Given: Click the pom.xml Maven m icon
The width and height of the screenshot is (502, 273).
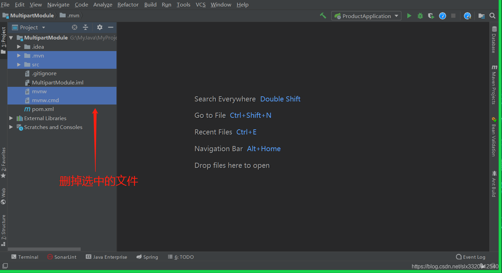Looking at the screenshot, I should [27, 109].
